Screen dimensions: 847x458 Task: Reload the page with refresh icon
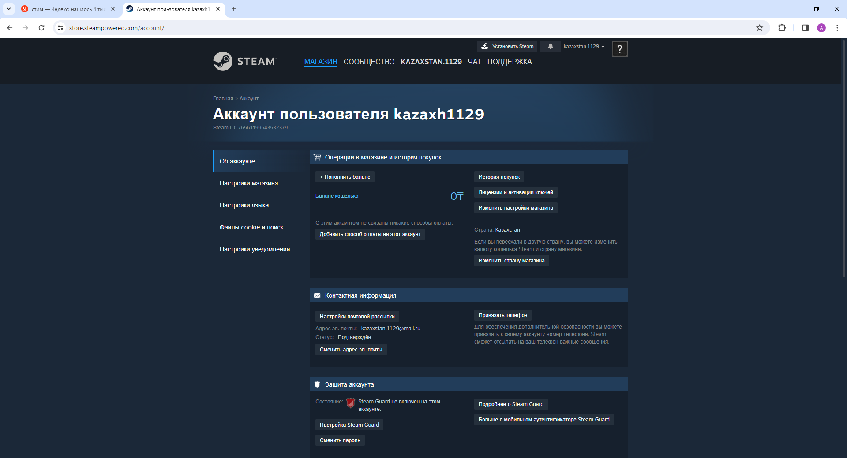[41, 28]
